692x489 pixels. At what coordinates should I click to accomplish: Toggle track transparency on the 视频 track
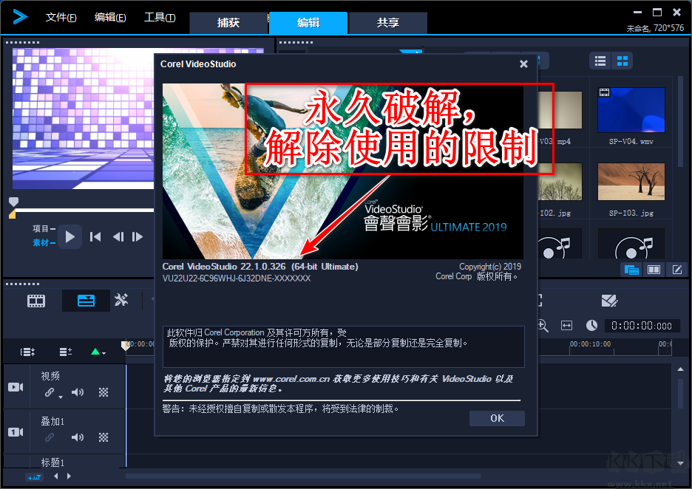104,392
